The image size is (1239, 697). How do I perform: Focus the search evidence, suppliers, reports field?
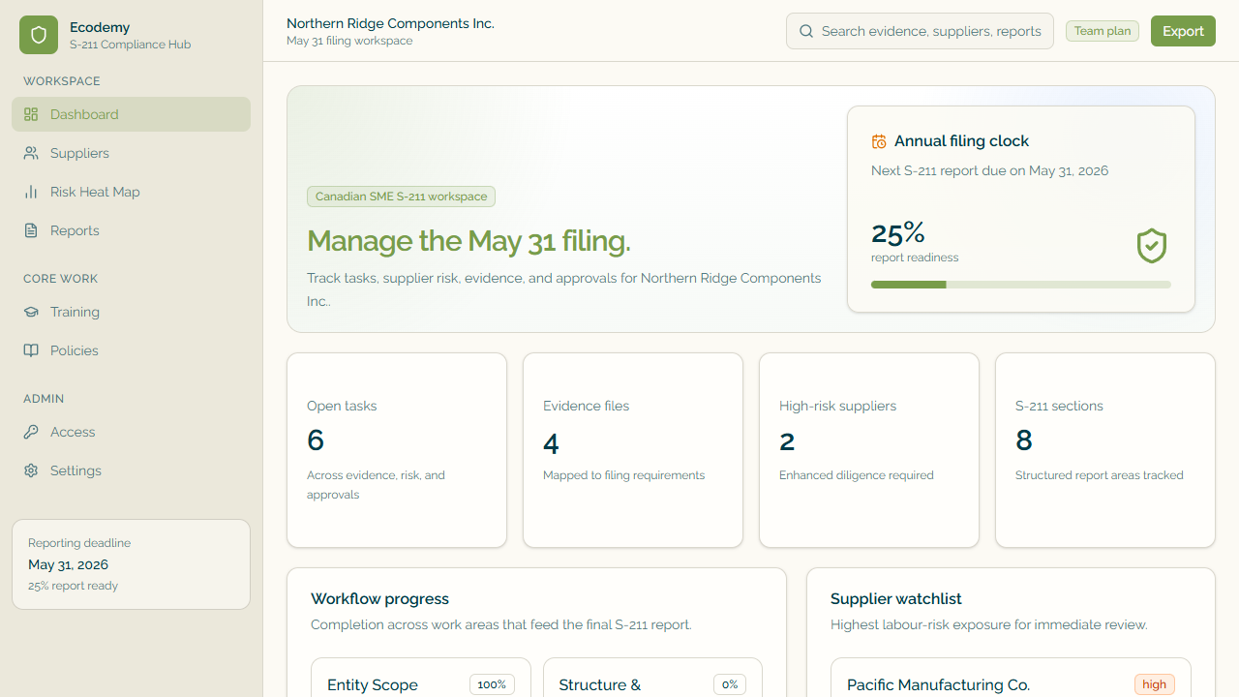click(x=920, y=31)
